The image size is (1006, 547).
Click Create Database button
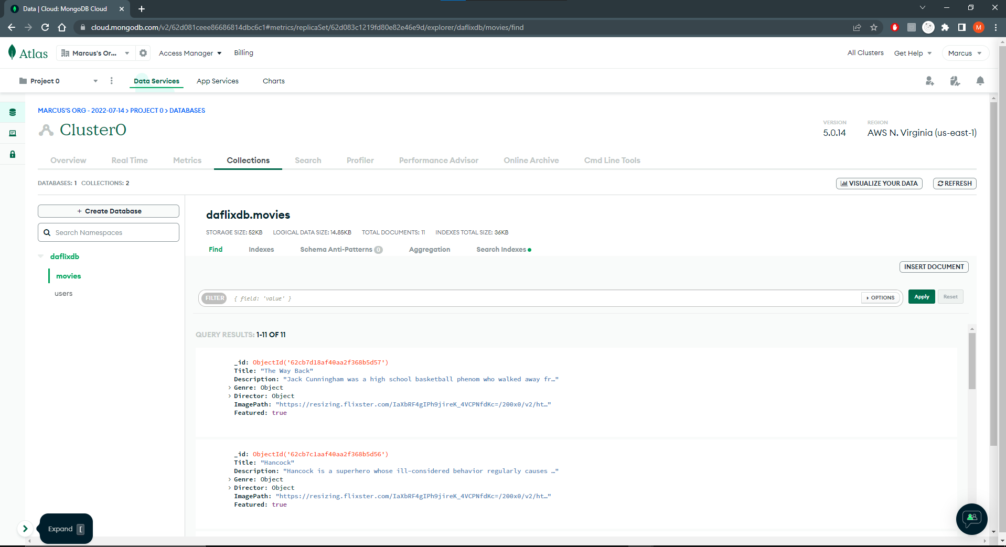tap(109, 211)
